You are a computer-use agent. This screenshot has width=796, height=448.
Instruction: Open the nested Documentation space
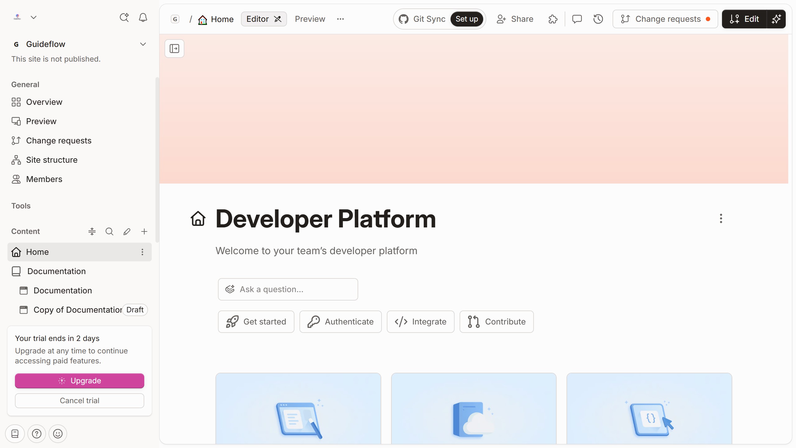tap(79, 291)
